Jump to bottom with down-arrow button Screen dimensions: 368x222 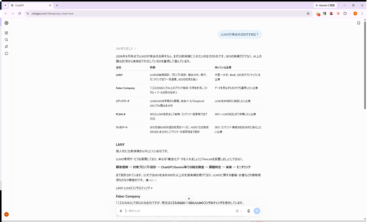(x=189, y=198)
